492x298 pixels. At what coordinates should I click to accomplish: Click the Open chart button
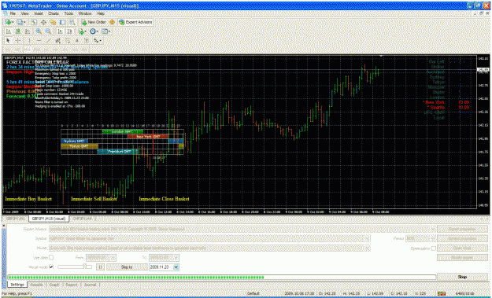[x=462, y=248]
